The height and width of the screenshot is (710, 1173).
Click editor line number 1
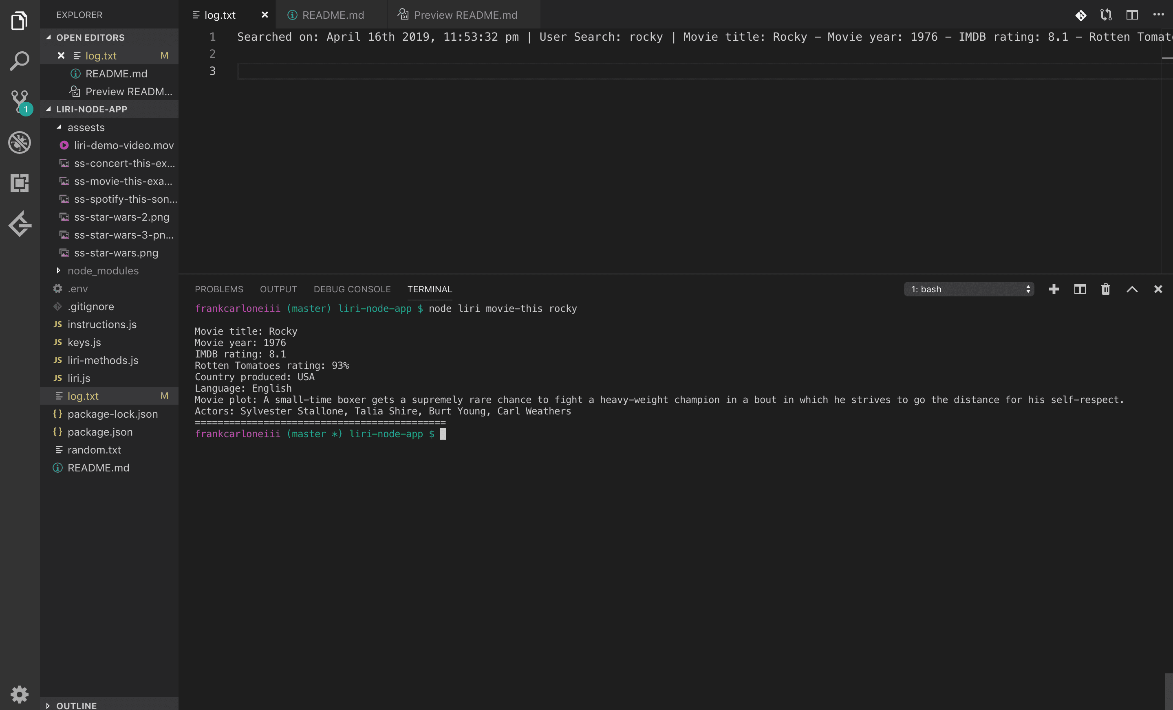click(212, 37)
